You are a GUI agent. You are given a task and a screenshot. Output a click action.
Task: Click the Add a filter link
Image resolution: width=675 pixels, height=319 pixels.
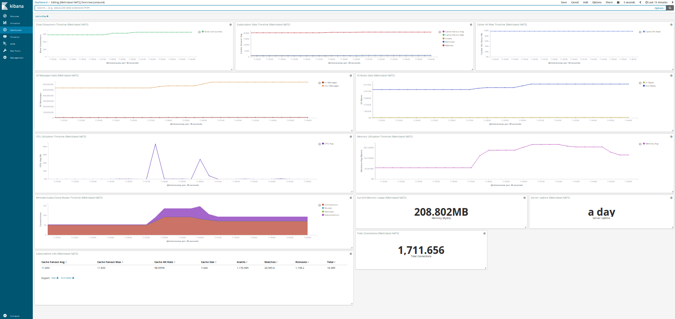click(42, 16)
